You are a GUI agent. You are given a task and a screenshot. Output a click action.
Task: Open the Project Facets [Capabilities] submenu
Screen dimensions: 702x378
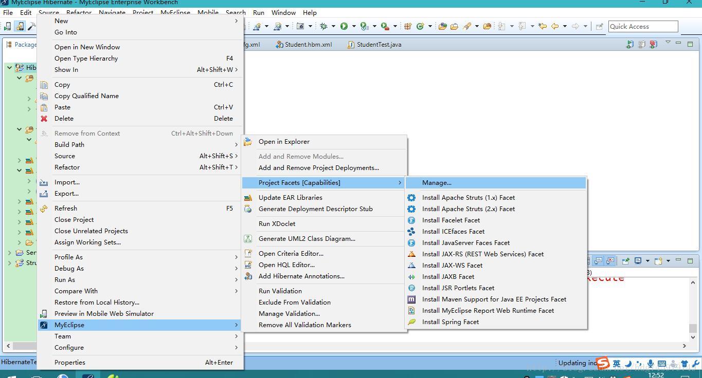pos(323,183)
